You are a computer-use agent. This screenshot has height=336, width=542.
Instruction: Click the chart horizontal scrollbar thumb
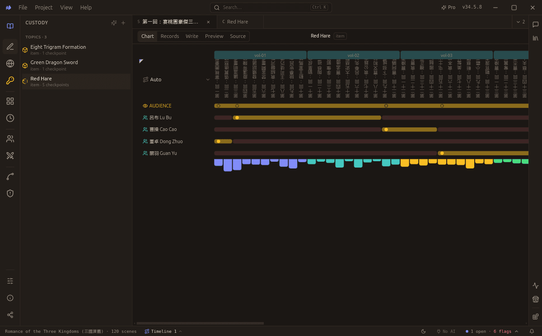coord(200,323)
